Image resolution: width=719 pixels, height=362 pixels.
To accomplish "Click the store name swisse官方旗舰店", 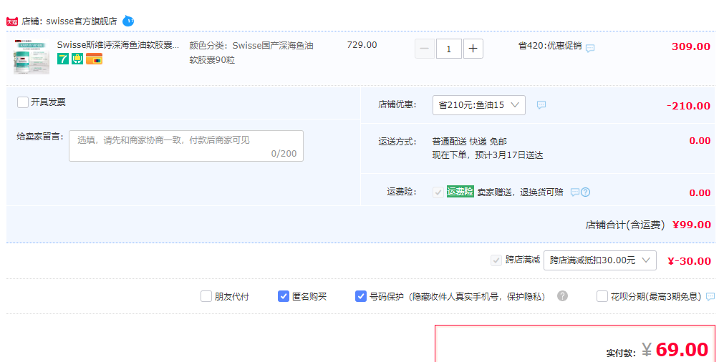I will click(82, 21).
